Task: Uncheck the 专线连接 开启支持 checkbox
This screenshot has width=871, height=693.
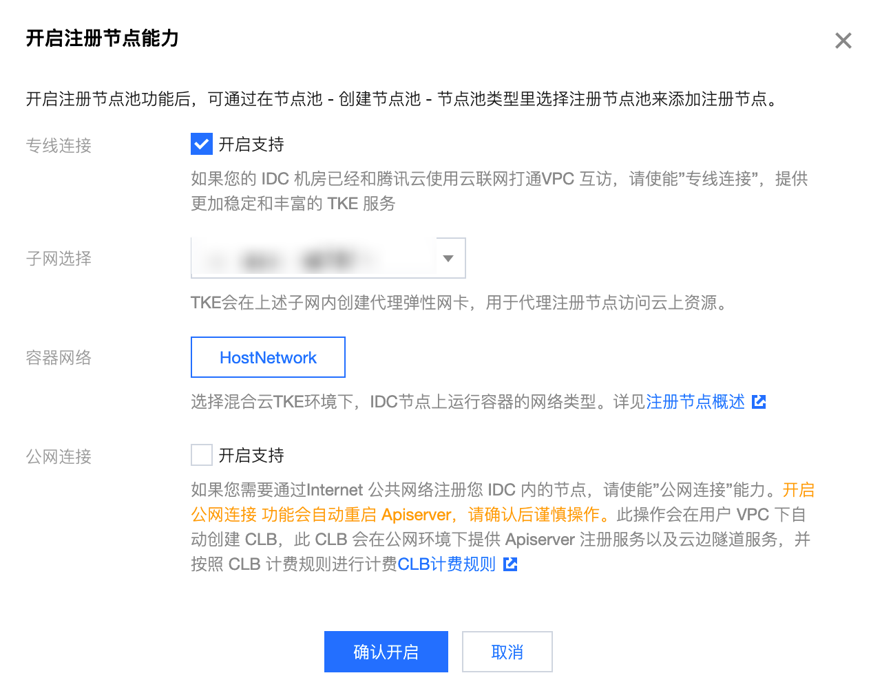Action: pos(202,145)
